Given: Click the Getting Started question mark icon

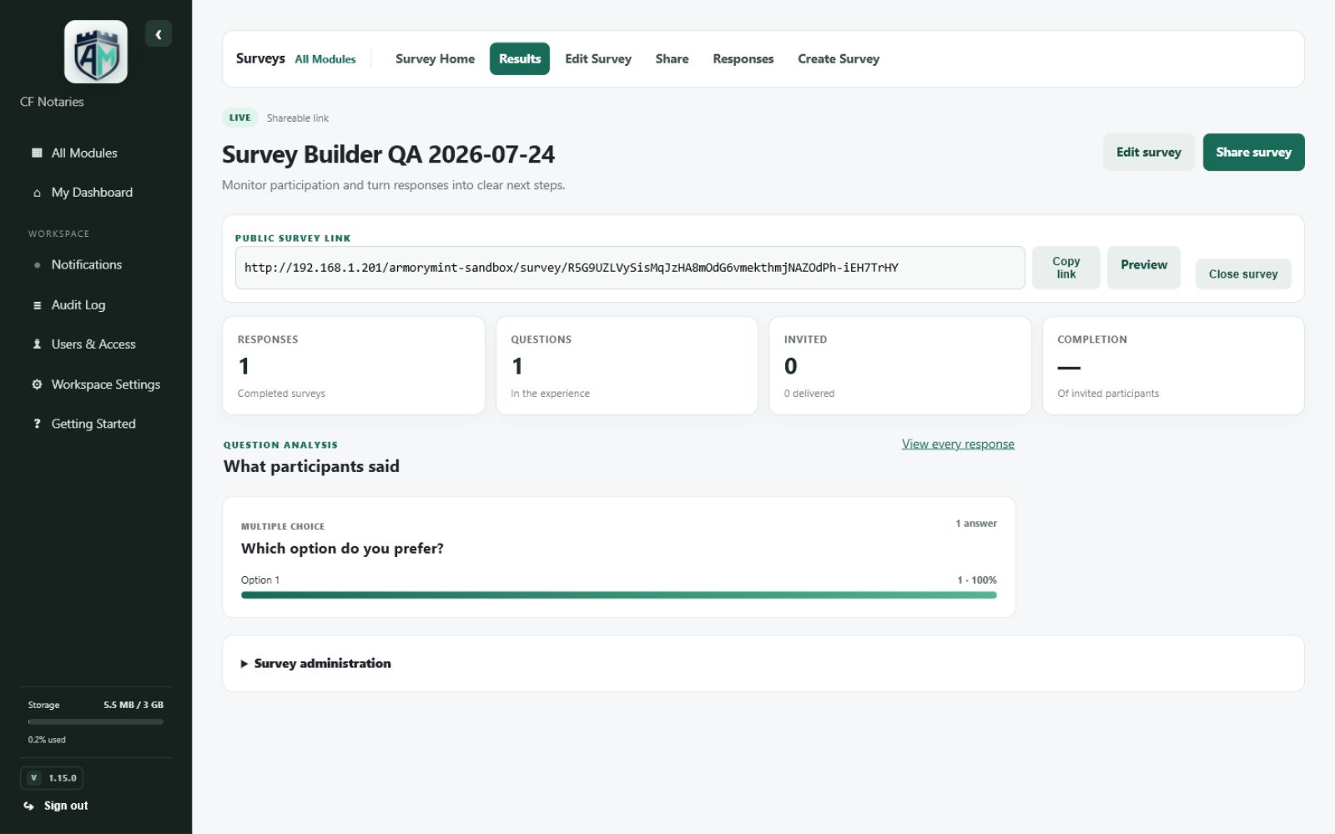Looking at the screenshot, I should tap(37, 424).
